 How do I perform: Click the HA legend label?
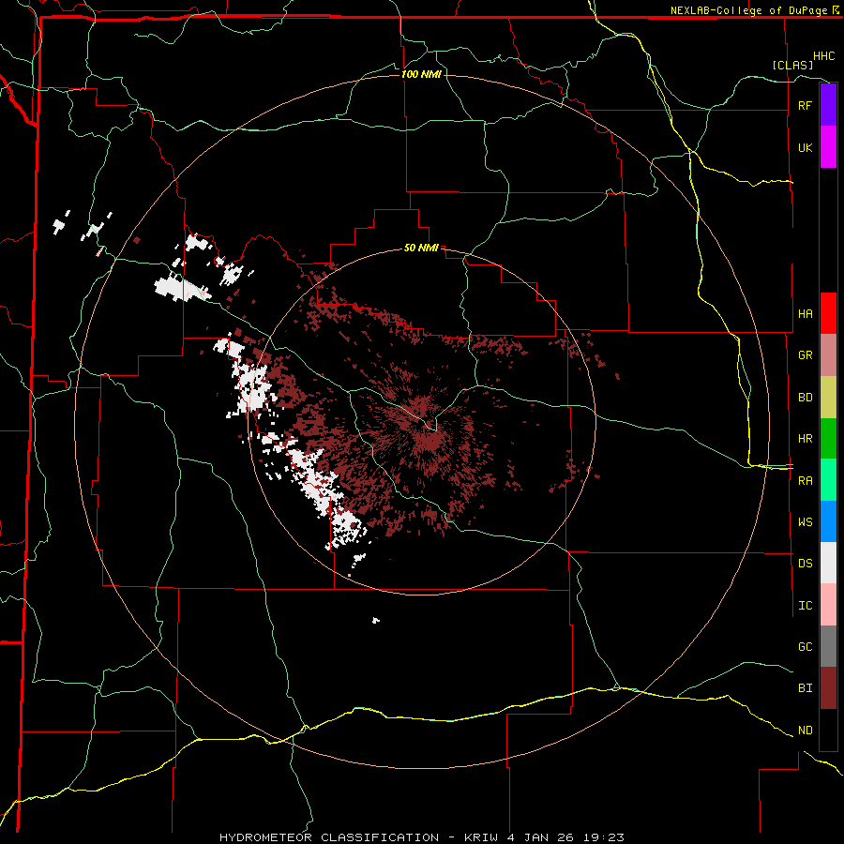pyautogui.click(x=805, y=314)
